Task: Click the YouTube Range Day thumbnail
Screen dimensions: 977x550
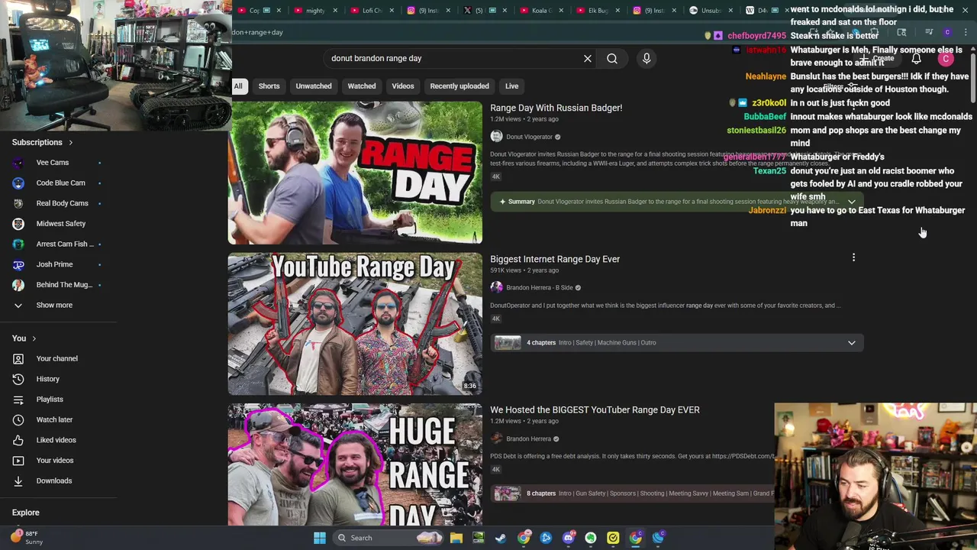Action: pyautogui.click(x=355, y=324)
